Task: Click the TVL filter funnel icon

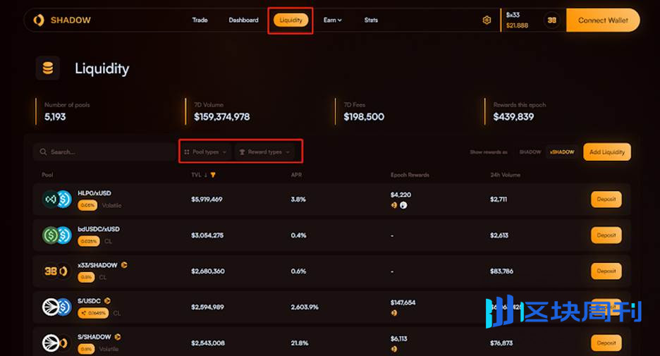Action: point(213,175)
